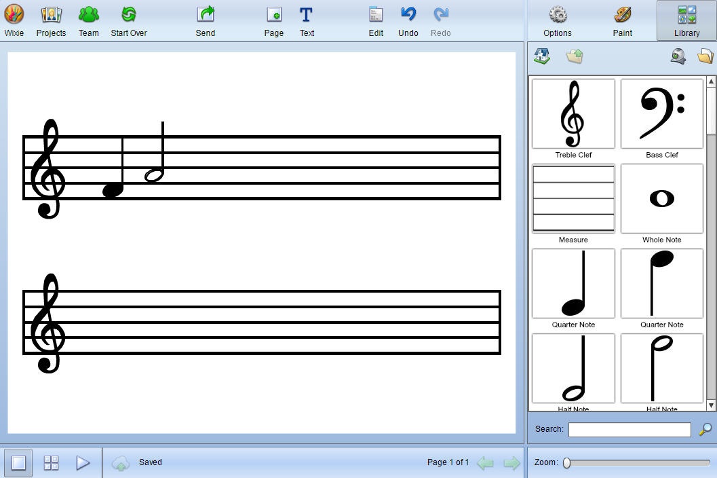Click the Undo button

408,19
